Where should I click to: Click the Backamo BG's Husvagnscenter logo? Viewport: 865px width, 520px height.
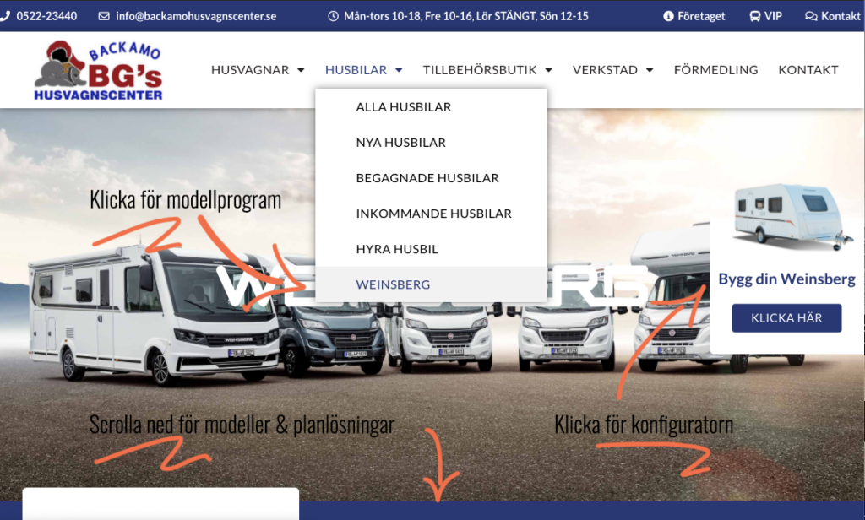tap(98, 70)
